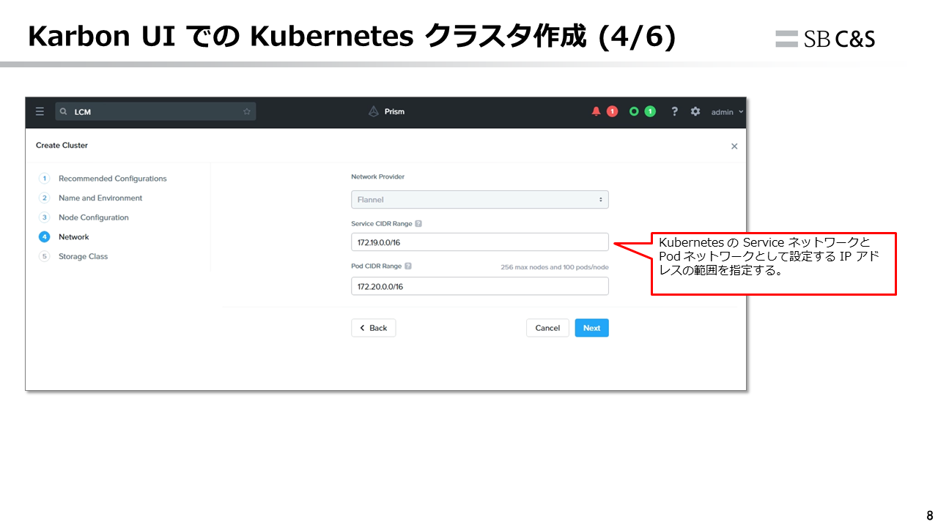Click the LCM search field
The height and width of the screenshot is (527, 938).
[155, 112]
